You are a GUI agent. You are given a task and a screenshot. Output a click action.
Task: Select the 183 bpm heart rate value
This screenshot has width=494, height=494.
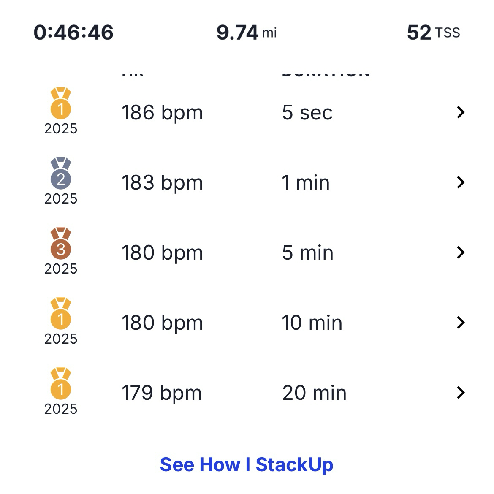pyautogui.click(x=162, y=183)
